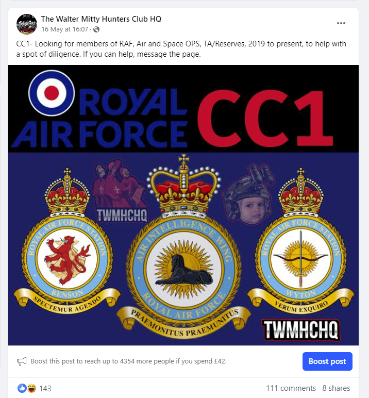This screenshot has width=369, height=398.
Task: Click the TWMHCHQ watermark at bottom right
Action: 301,329
